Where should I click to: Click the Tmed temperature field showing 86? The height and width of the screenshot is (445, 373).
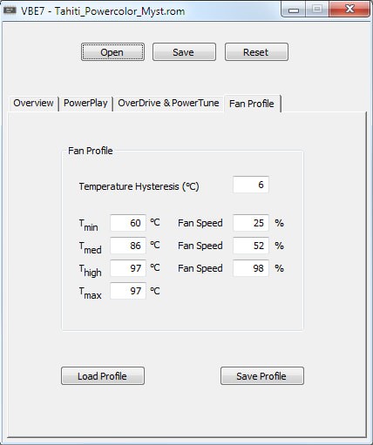[x=128, y=246]
